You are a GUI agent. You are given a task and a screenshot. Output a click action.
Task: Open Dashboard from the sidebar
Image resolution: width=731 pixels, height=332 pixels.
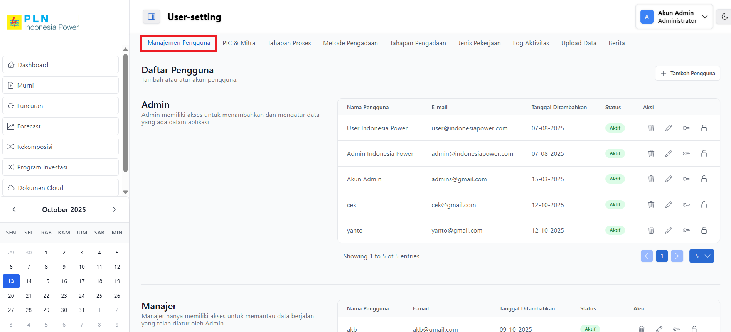click(x=61, y=65)
